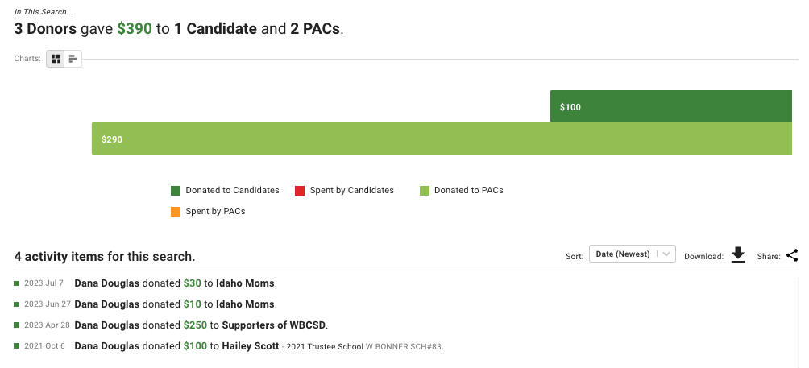Toggle the Spent by Candidates legend item
This screenshot has width=809, height=368.
pos(344,191)
